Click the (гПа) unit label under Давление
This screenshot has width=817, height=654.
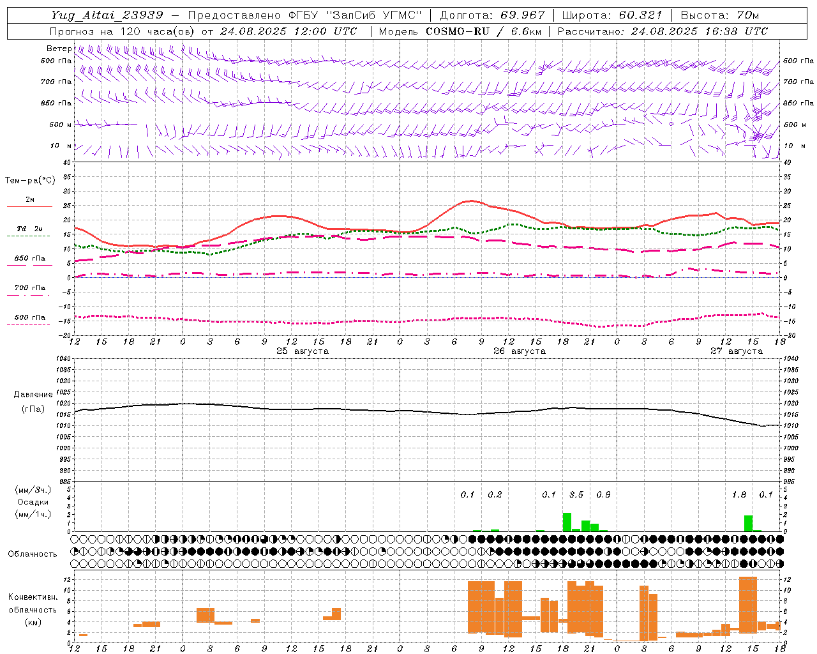(33, 409)
